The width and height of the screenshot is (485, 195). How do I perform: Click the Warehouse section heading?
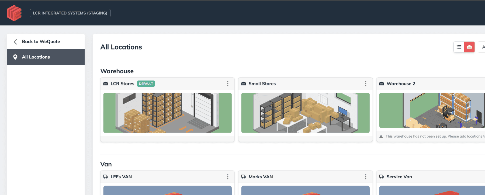point(117,71)
